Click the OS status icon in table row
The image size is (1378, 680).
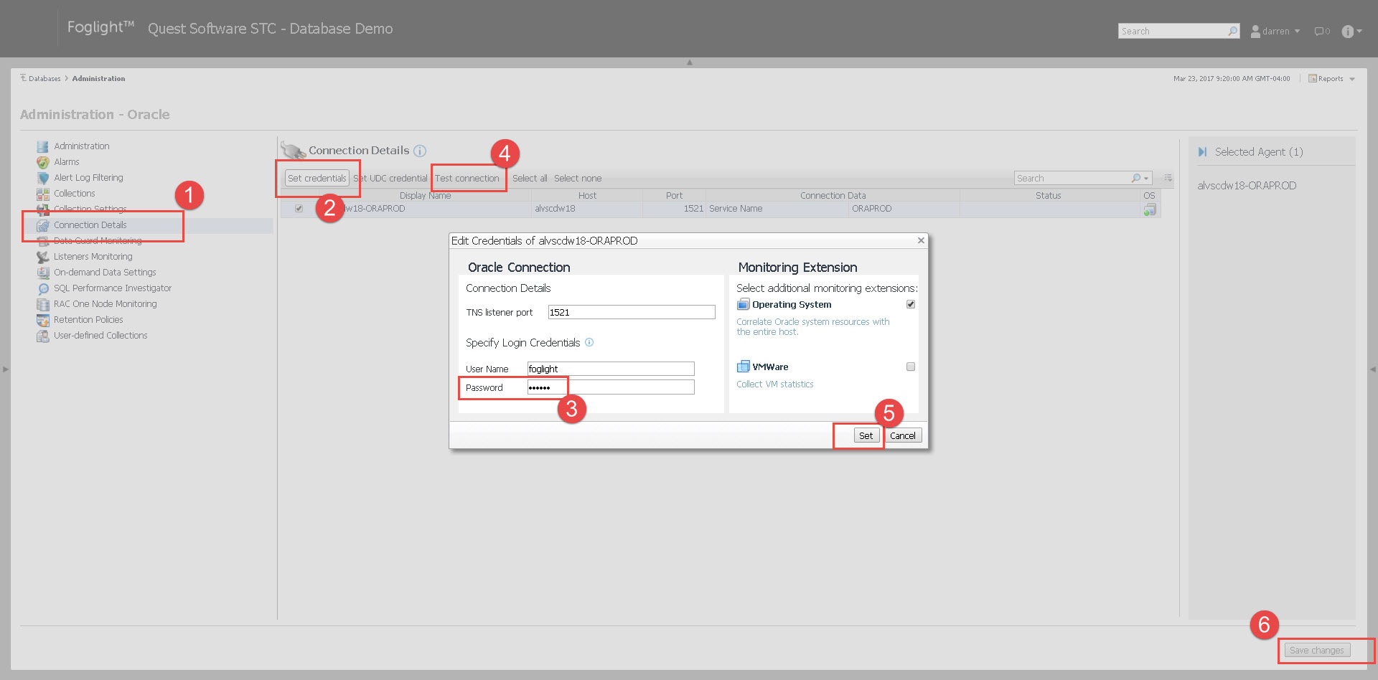[1150, 209]
